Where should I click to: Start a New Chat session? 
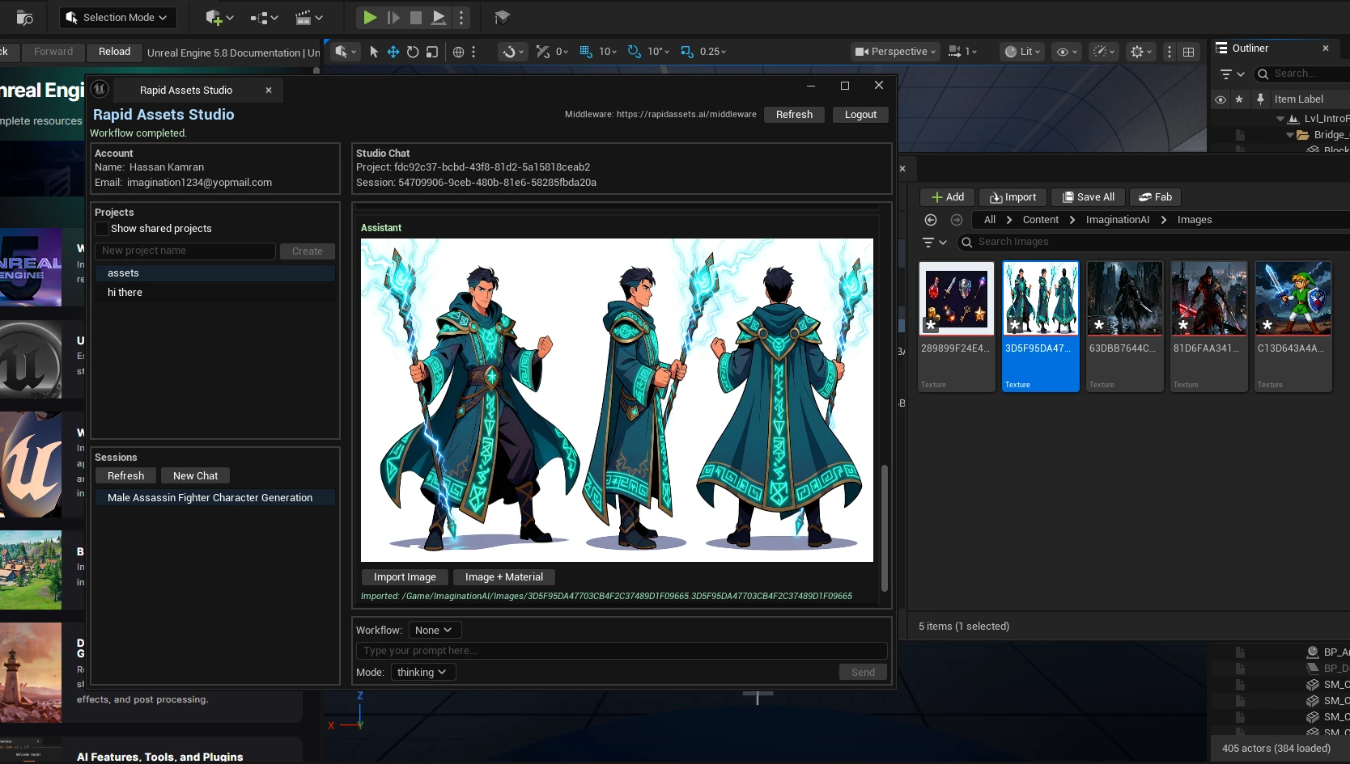click(195, 476)
